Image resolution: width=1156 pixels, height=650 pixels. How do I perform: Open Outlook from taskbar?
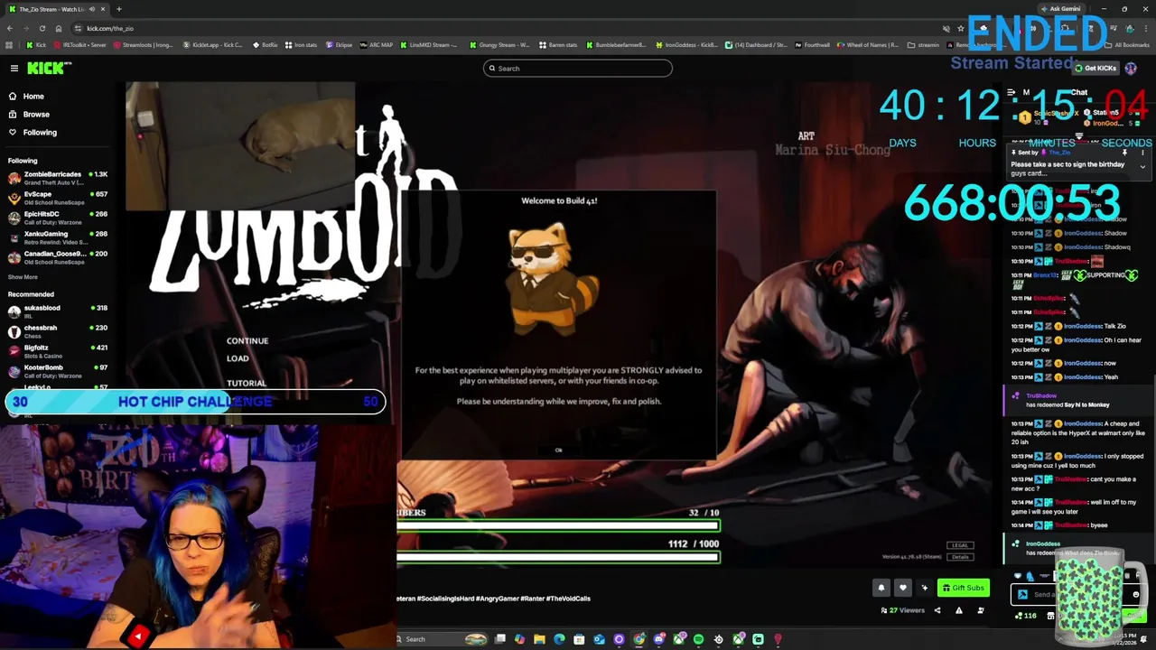tap(599, 639)
